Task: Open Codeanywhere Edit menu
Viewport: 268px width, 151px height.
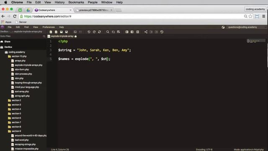Action: click(18, 27)
